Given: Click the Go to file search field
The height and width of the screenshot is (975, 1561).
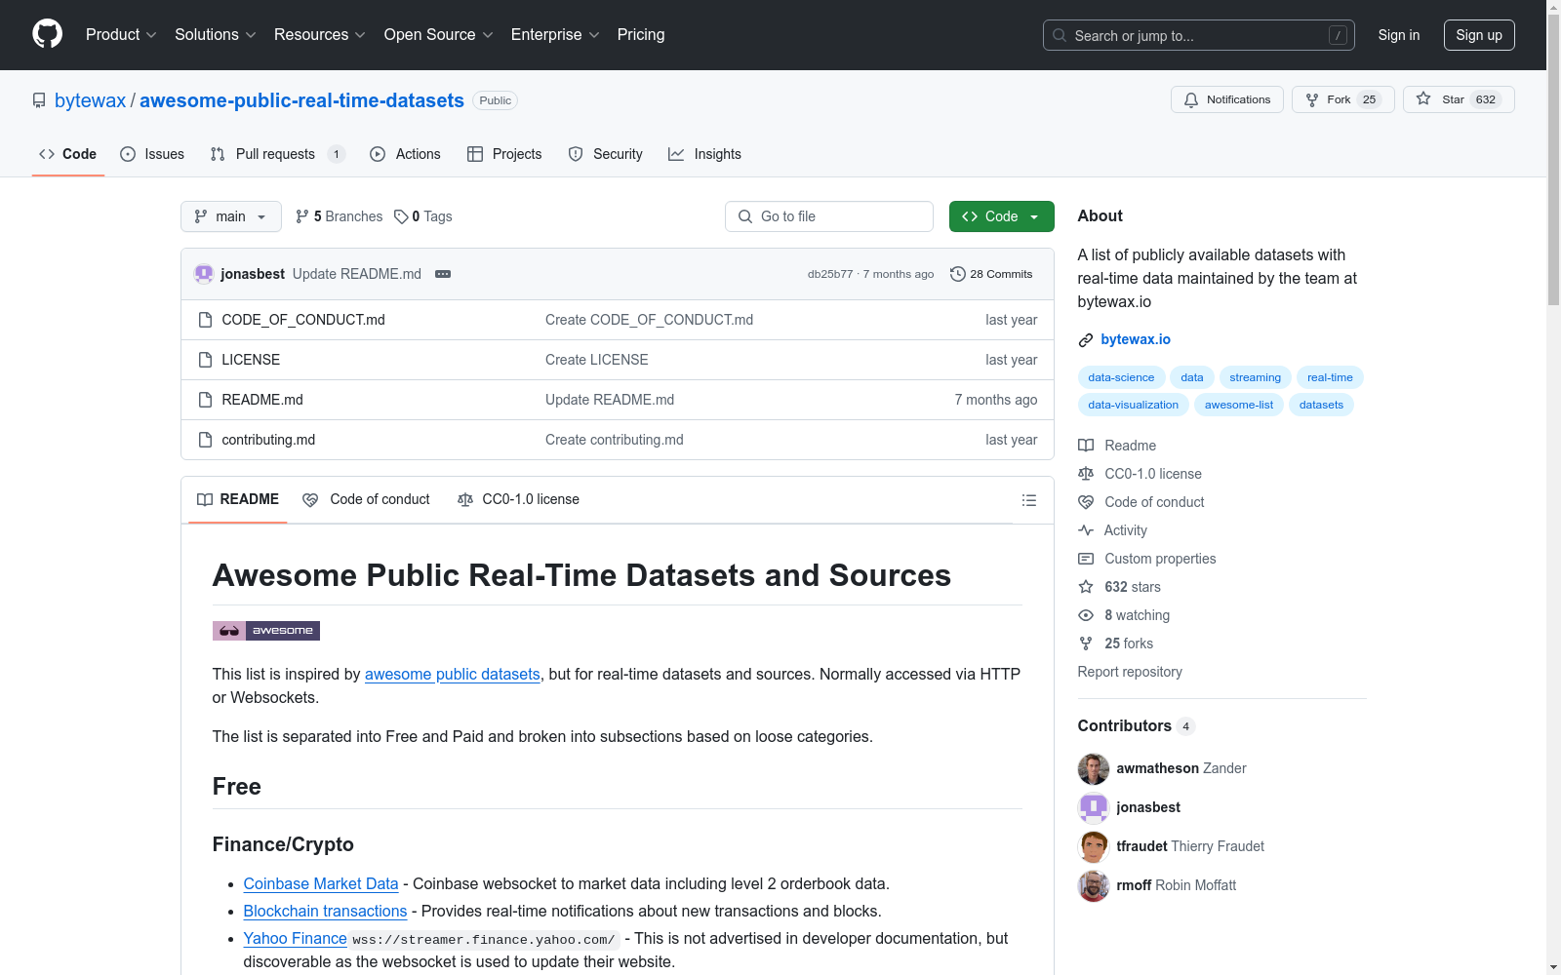Looking at the screenshot, I should click(829, 216).
